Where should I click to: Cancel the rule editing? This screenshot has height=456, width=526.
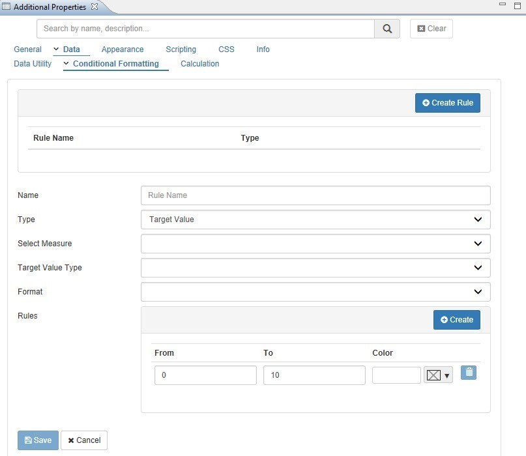pyautogui.click(x=84, y=440)
